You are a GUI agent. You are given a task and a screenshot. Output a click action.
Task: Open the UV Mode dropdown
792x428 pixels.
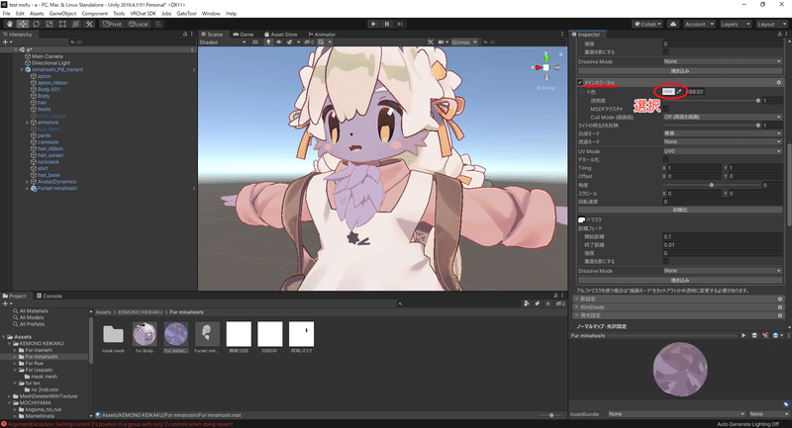click(723, 151)
